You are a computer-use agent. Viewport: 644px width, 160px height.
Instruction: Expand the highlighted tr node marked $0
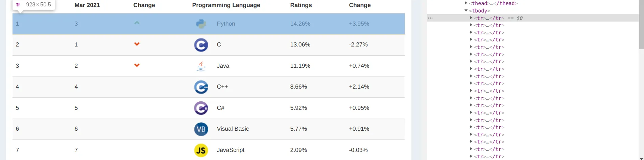click(471, 18)
